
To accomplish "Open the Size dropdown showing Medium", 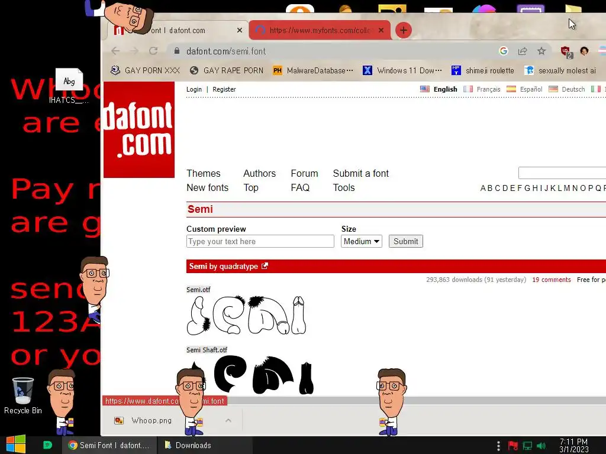I will click(x=362, y=241).
